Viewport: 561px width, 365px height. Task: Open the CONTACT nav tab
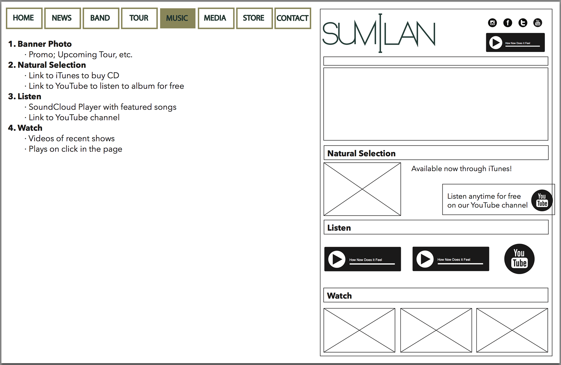[x=292, y=18]
